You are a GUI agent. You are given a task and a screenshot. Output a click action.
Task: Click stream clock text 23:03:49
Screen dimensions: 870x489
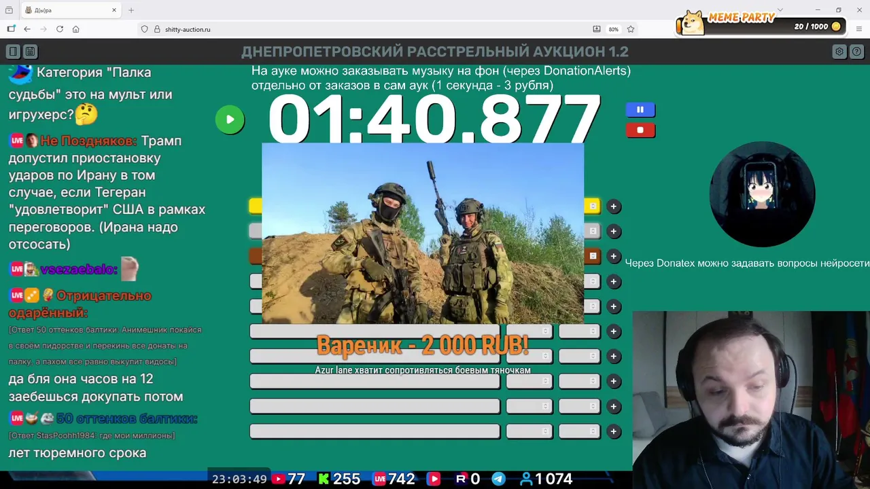239,479
